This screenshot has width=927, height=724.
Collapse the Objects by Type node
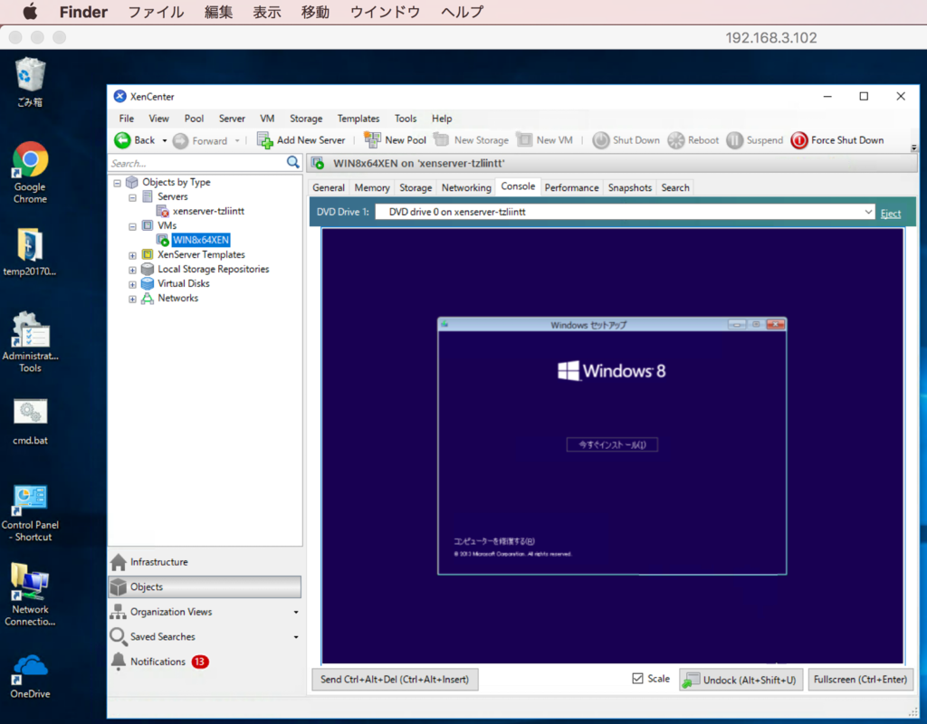[x=117, y=183]
